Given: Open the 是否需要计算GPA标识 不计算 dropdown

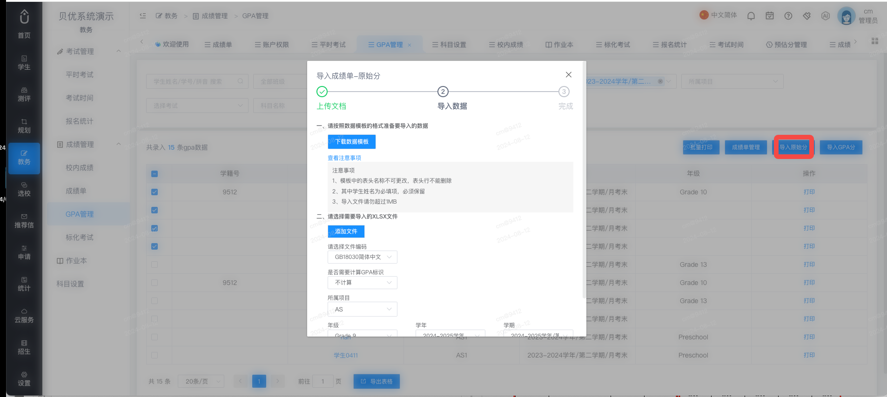Looking at the screenshot, I should click(x=363, y=283).
